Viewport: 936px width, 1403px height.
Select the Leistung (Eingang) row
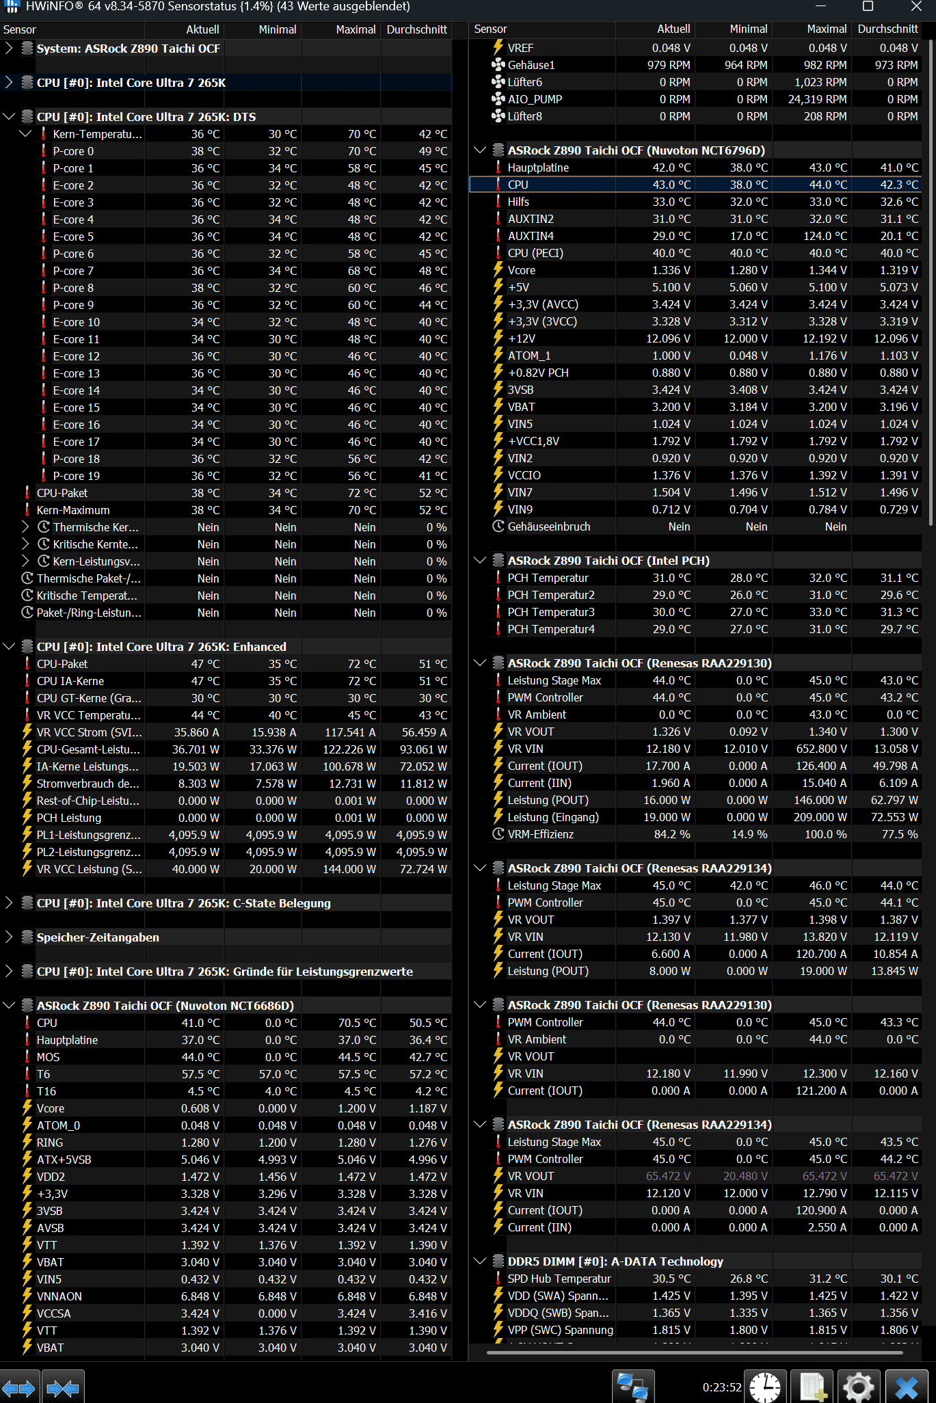pyautogui.click(x=696, y=817)
